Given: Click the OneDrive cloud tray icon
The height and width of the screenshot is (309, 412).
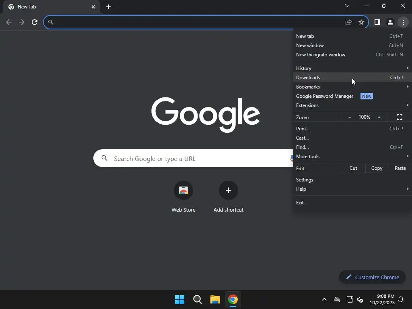Looking at the screenshot, I should pyautogui.click(x=337, y=299).
